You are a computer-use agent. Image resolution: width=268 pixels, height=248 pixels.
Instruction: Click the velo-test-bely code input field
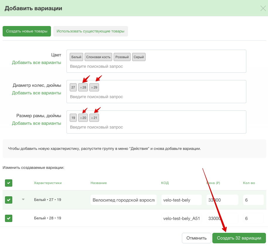pos(181,200)
